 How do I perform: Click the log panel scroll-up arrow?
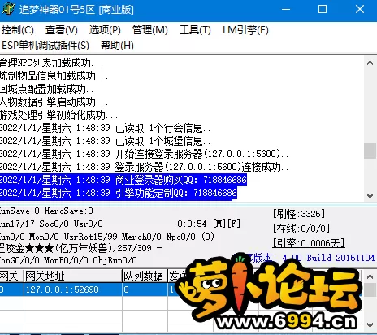pos(370,63)
